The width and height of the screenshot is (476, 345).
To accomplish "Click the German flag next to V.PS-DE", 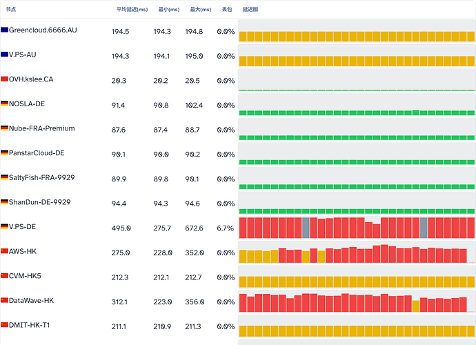I will click(x=4, y=226).
